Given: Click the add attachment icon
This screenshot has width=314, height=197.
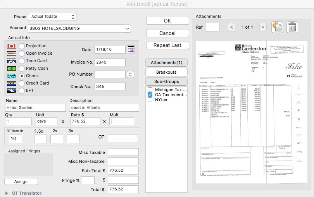Looking at the screenshot, I should (277, 27).
